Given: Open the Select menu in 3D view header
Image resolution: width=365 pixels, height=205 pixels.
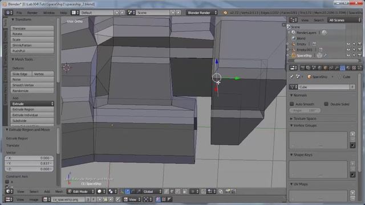Looking at the screenshot, I should click(x=34, y=191).
